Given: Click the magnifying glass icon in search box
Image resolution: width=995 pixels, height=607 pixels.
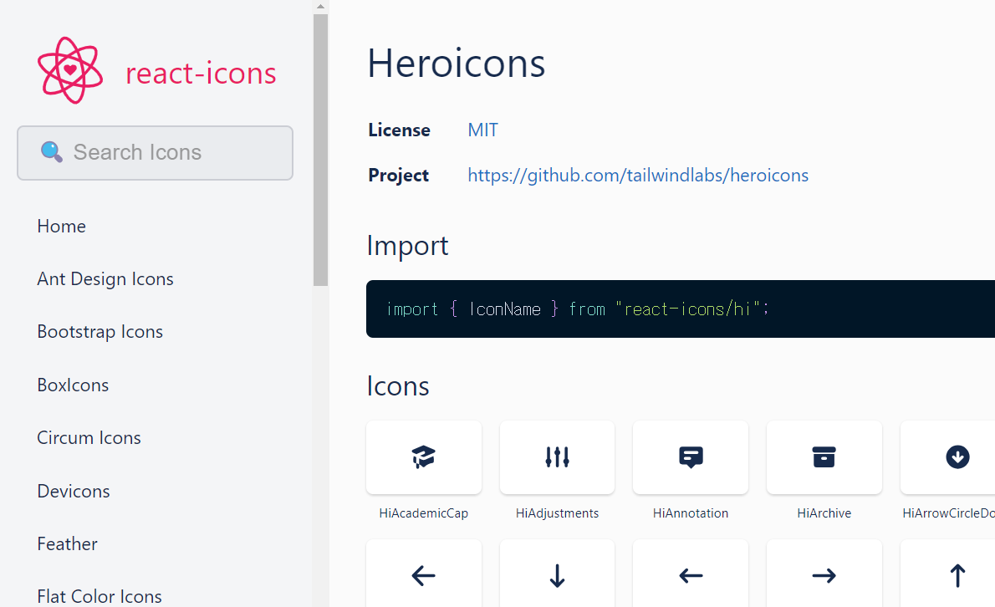Looking at the screenshot, I should click(x=51, y=152).
